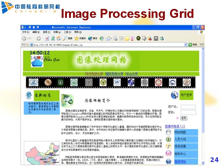Click the vertical scrollbar thumb

(x=203, y=92)
